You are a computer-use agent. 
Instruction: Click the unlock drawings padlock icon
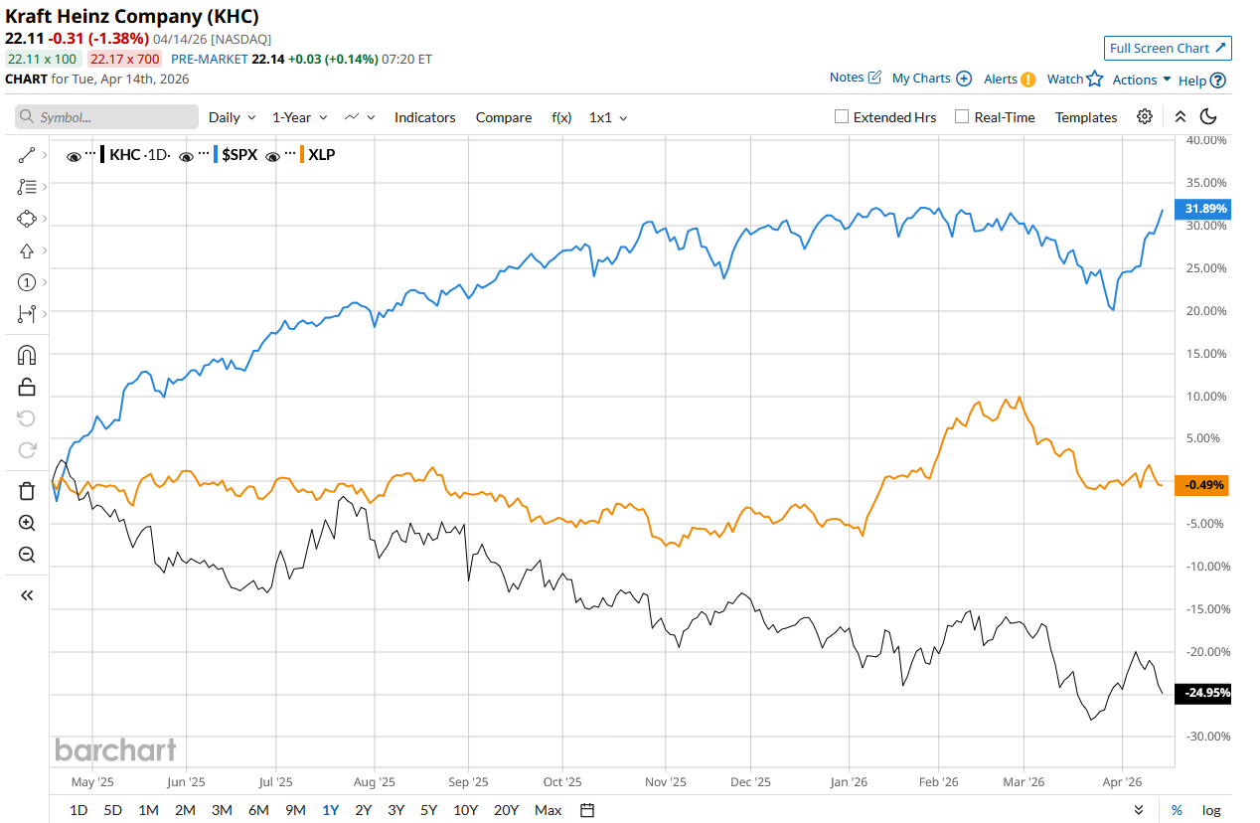tap(27, 387)
